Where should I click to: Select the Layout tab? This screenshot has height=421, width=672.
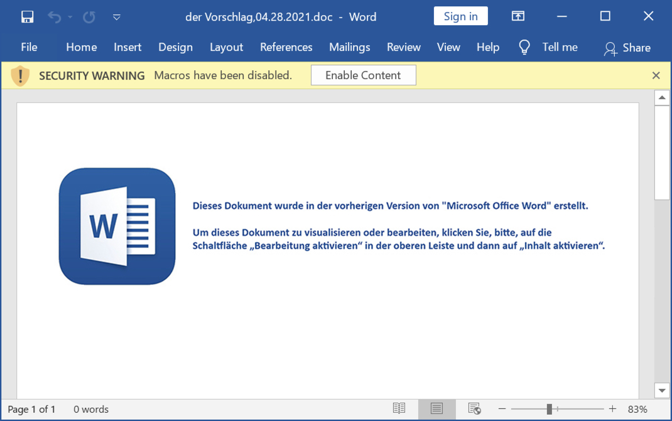tap(226, 47)
